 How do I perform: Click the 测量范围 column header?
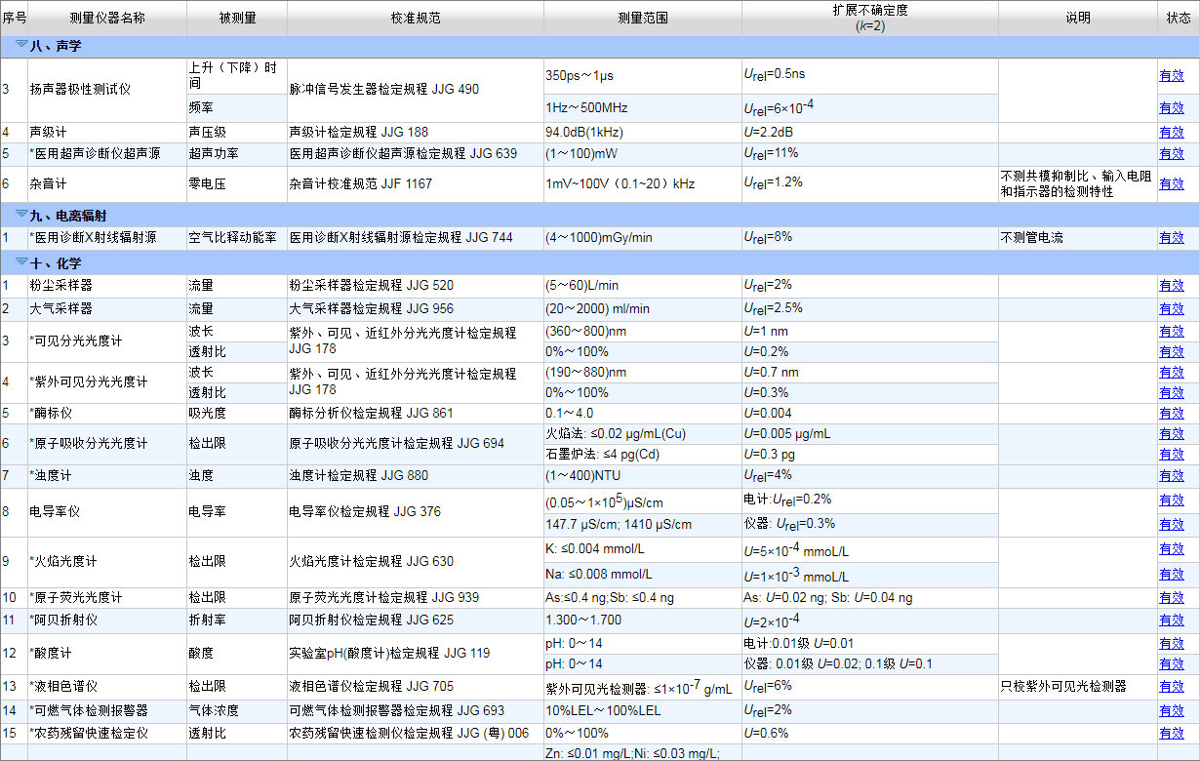click(x=642, y=19)
